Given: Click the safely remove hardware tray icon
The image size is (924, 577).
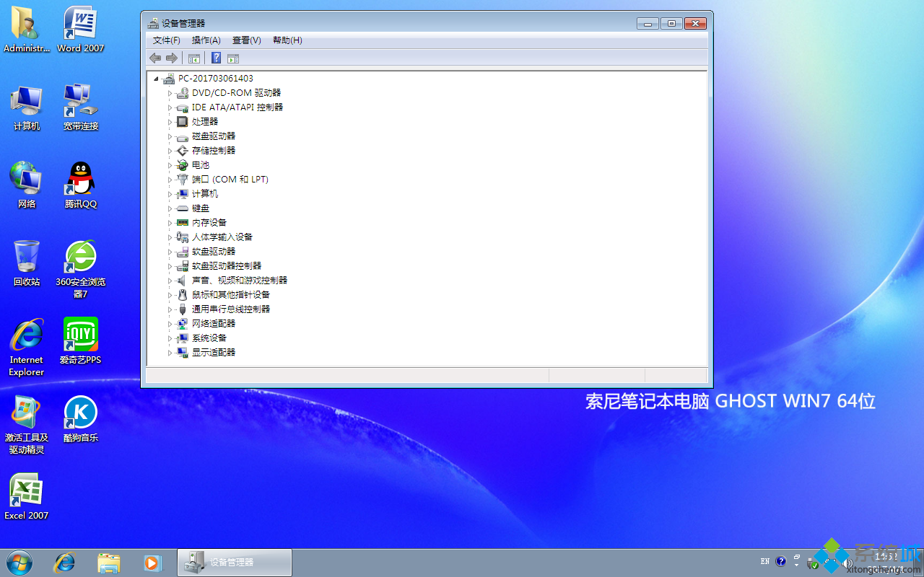Looking at the screenshot, I should click(813, 563).
